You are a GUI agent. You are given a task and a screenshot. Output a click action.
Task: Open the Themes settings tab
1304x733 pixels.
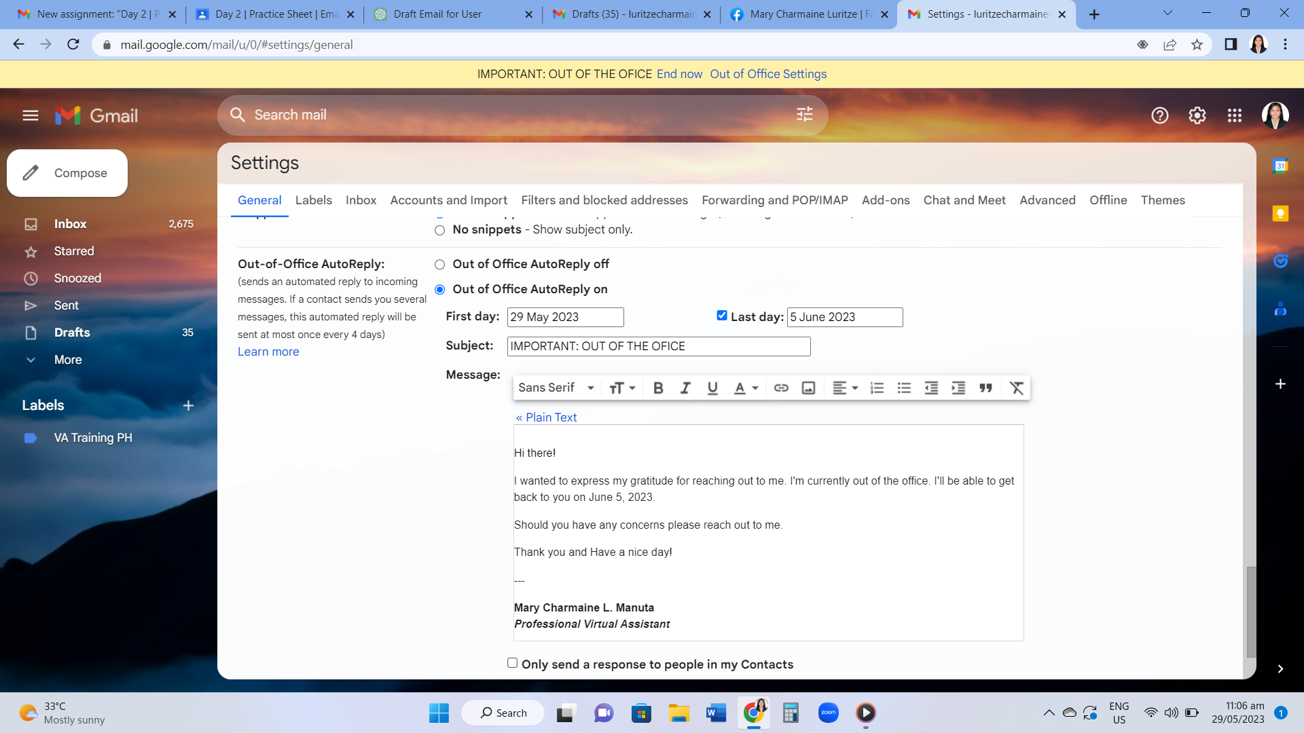coord(1162,200)
